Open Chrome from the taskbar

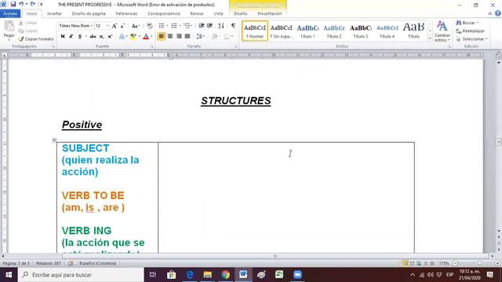(225, 275)
